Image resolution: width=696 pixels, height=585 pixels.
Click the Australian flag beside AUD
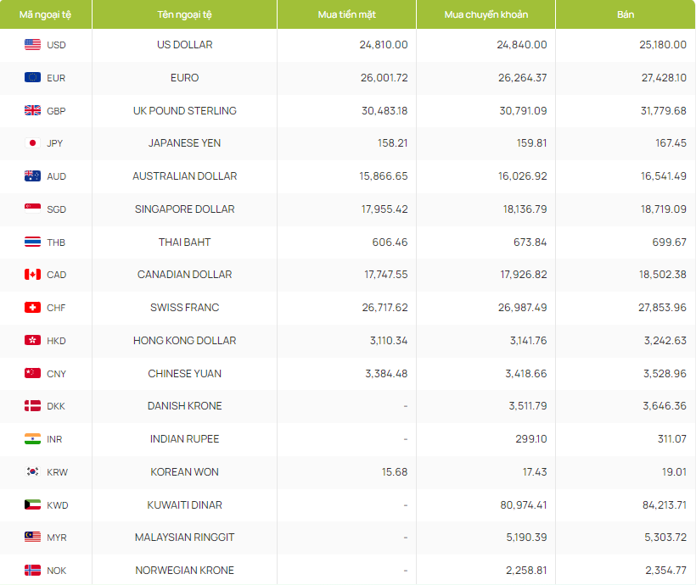click(x=32, y=176)
